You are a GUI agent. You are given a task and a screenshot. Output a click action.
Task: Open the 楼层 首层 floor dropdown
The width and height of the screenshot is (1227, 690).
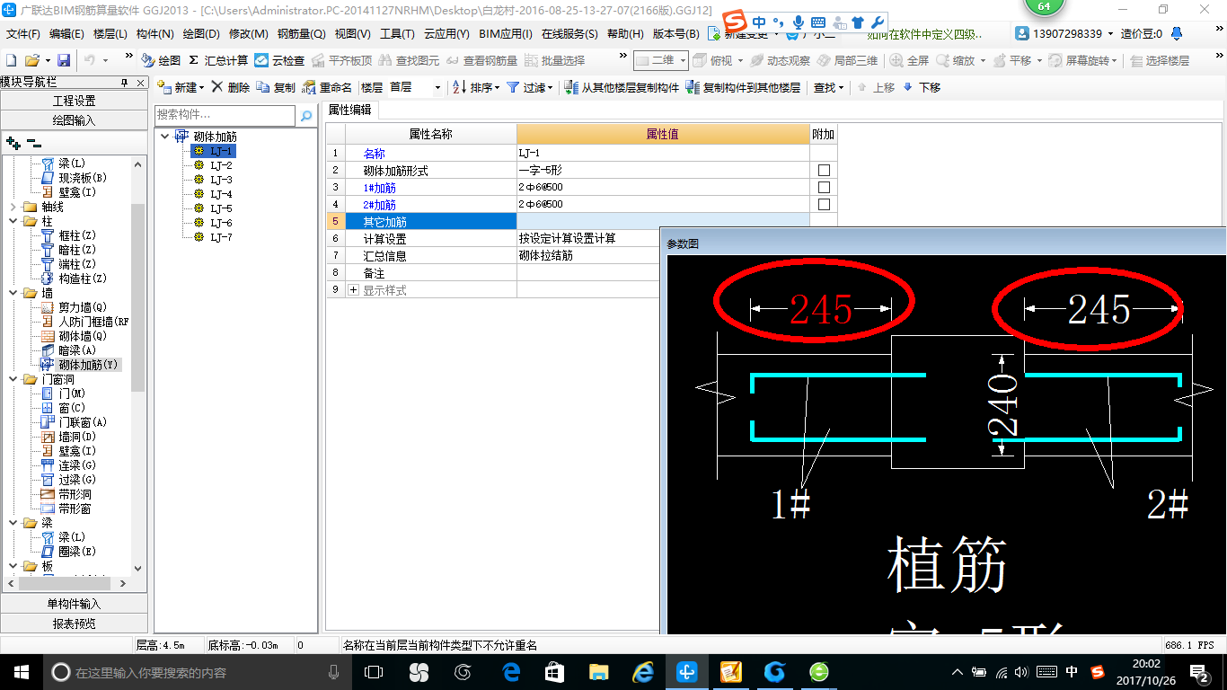click(x=437, y=87)
